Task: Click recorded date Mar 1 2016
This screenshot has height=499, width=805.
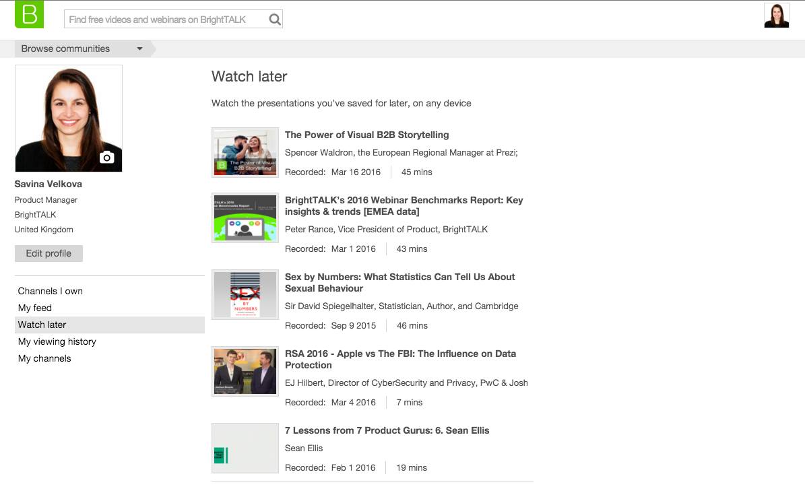Action: click(353, 249)
